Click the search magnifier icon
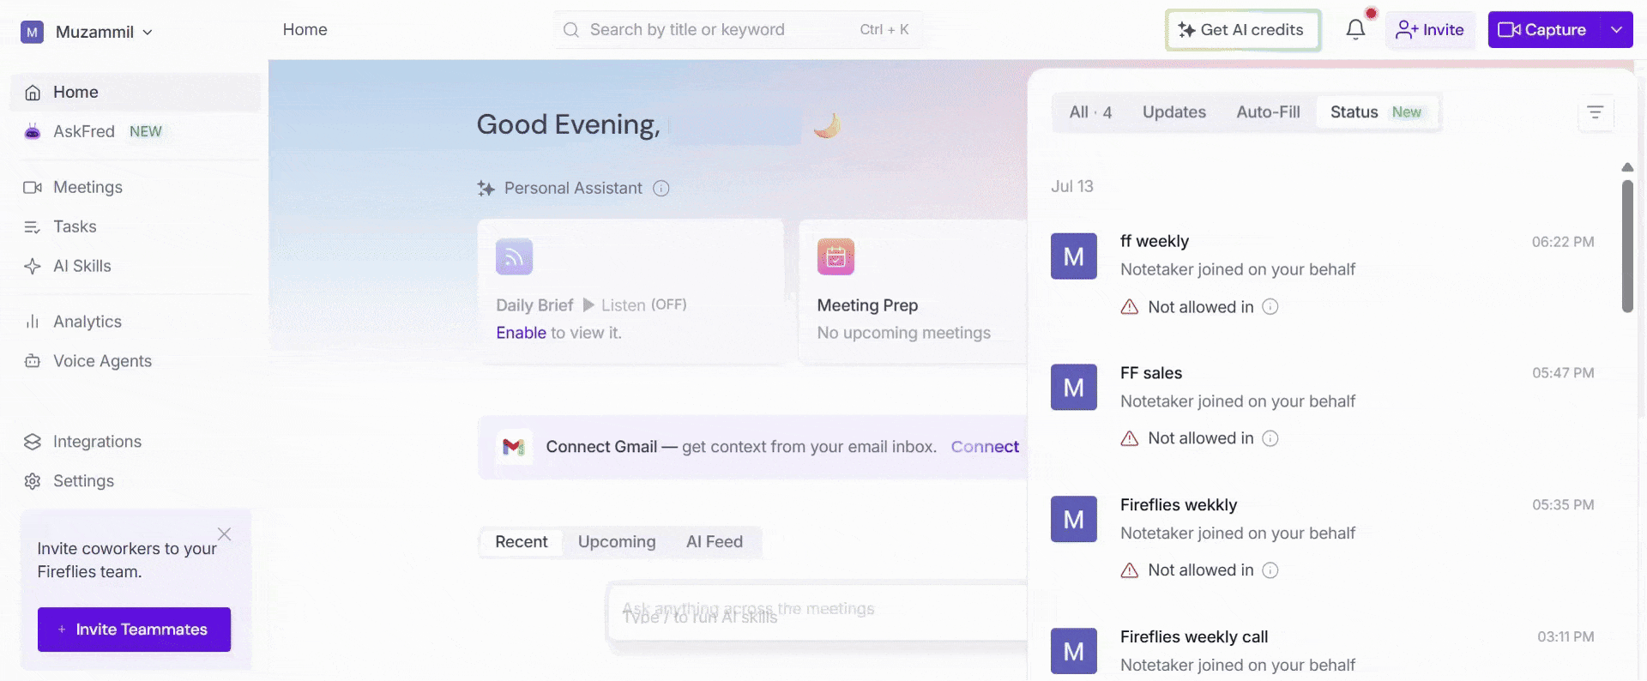 [571, 30]
